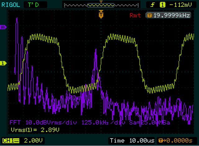This screenshot has height=146, width=199.
Task: Click the 125.0kHz/div FFT frequency label
Action: click(103, 123)
